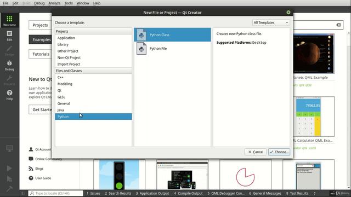Click the Choose... button
This screenshot has height=197, width=351.
pyautogui.click(x=279, y=152)
